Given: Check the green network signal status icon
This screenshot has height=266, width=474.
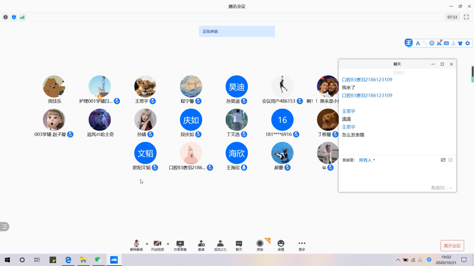Looking at the screenshot, I should click(22, 17).
